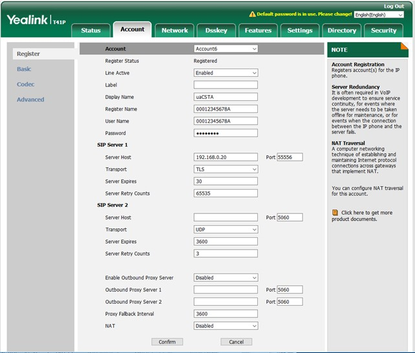Click the yellow warning triangle icon
415x353 pixels.
252,14
